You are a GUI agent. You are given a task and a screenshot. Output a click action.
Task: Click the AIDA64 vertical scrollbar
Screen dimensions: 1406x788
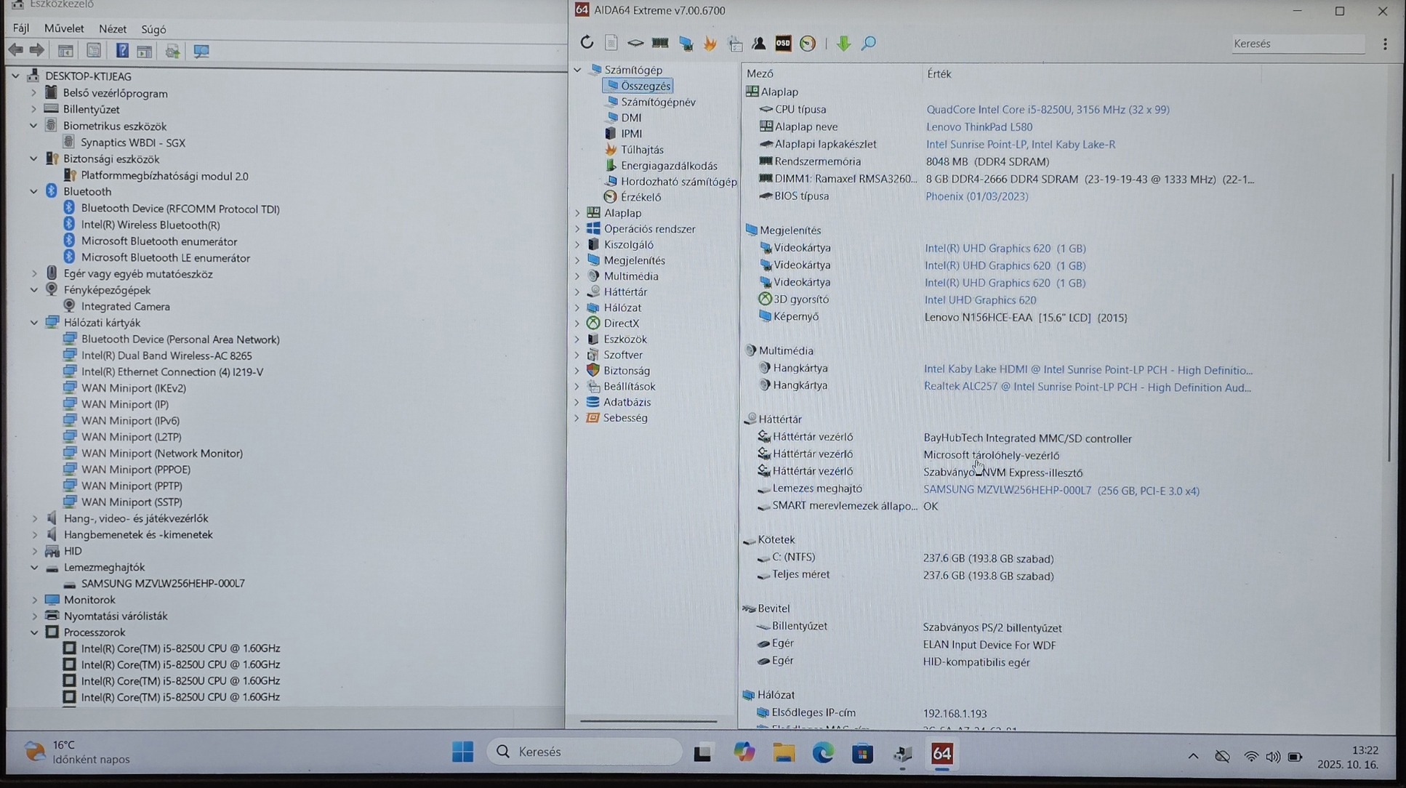(x=1390, y=316)
